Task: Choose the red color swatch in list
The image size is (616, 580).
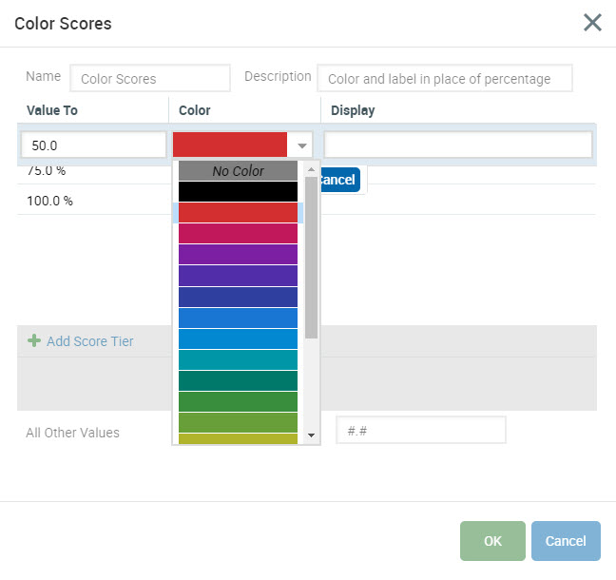Action: pos(238,213)
